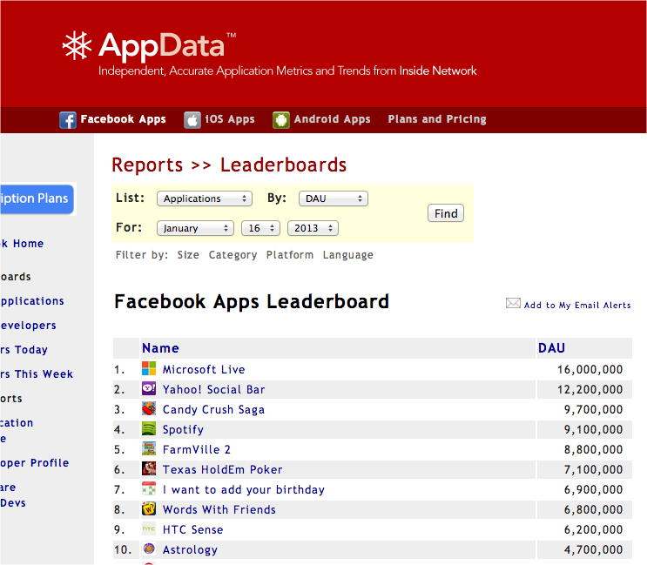Open the Facebook Apps nav tab
The width and height of the screenshot is (647, 565).
pyautogui.click(x=123, y=119)
